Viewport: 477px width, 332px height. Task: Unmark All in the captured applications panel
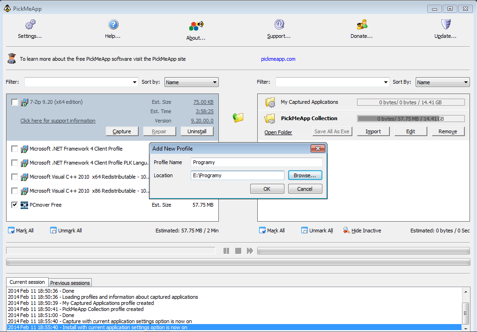click(317, 231)
